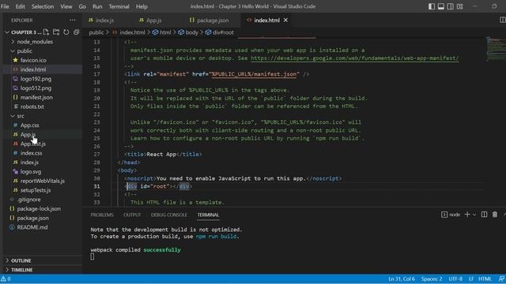Screen dimensions: 506x284
Task: Collapse all folders in Explorer
Action: (x=76, y=32)
